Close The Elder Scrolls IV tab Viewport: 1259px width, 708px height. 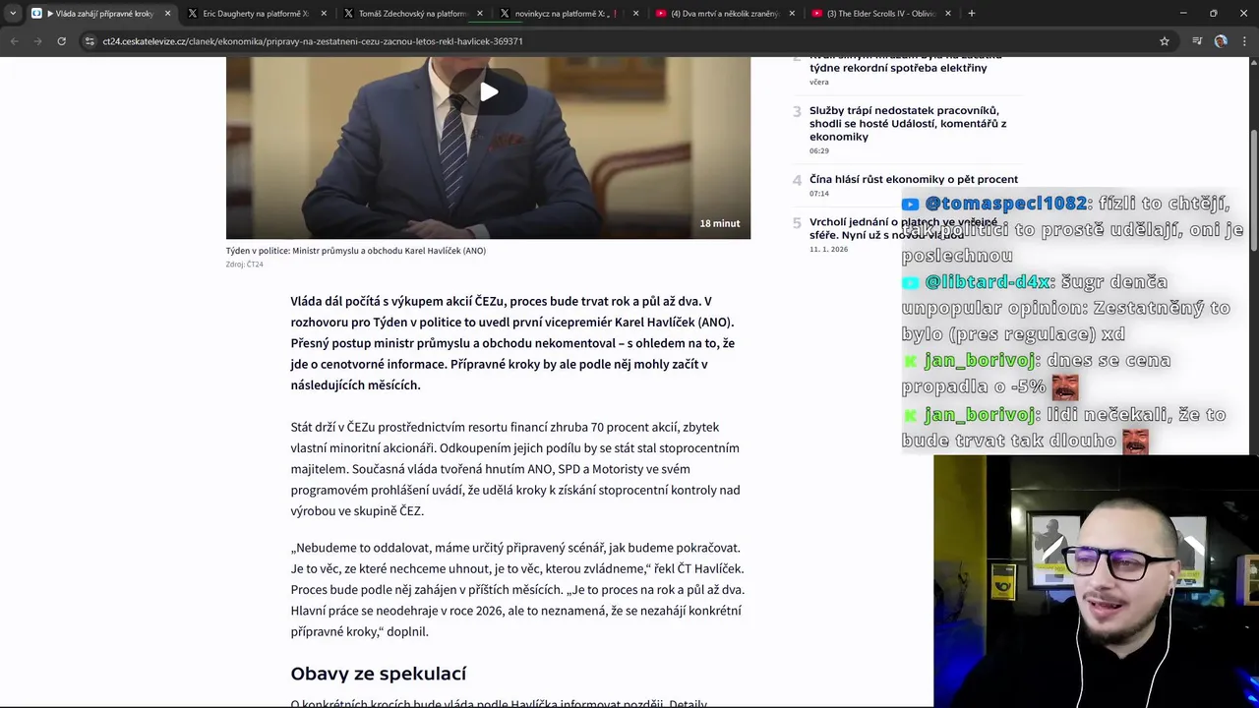pyautogui.click(x=948, y=13)
